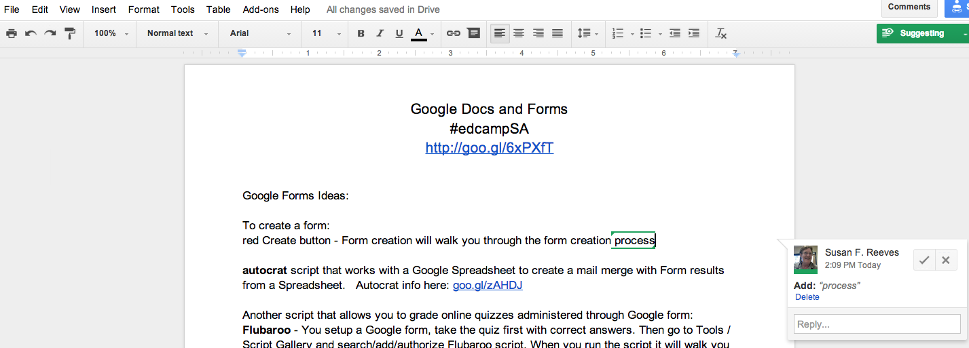Toggle underline formatting
The image size is (969, 348).
click(x=399, y=33)
